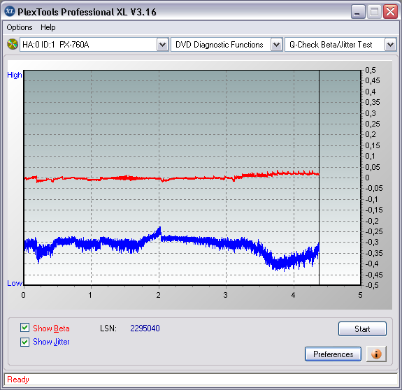
Task: Click the Low jitter axis label
Action: (15, 283)
